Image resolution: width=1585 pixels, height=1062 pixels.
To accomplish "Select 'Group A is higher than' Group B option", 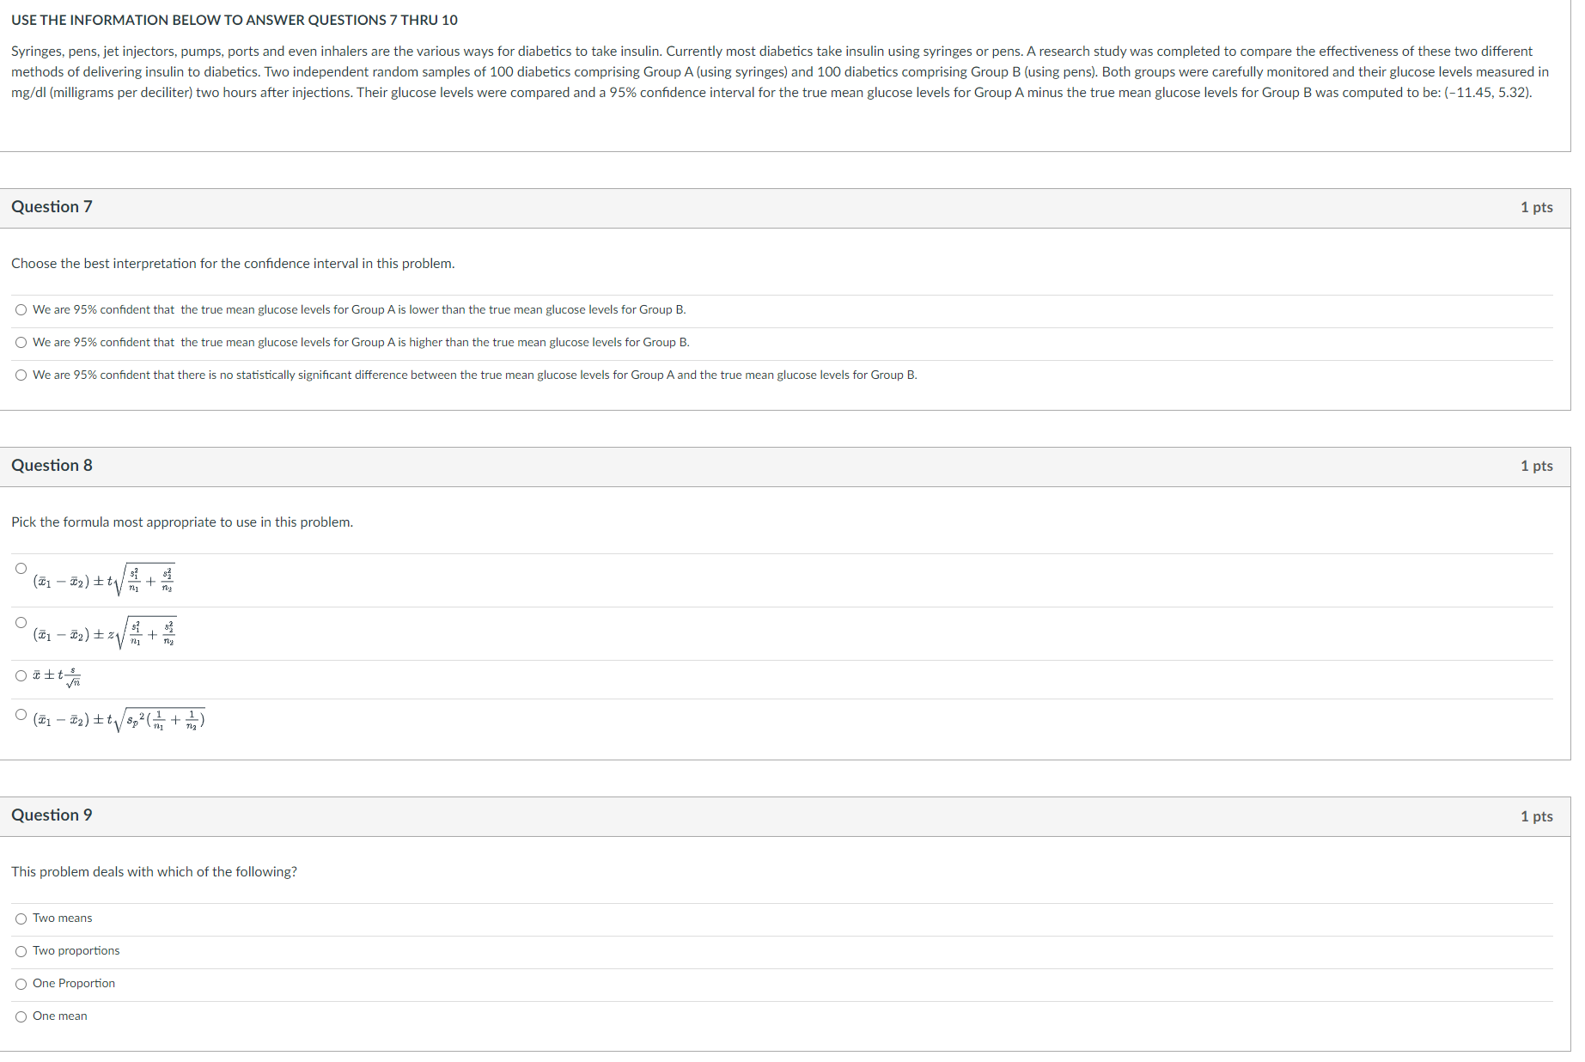I will [x=21, y=343].
